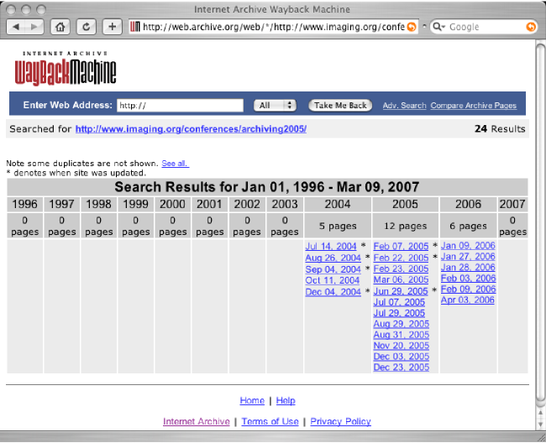Open the home page via house icon
Screen dimensions: 546x443
[60, 27]
